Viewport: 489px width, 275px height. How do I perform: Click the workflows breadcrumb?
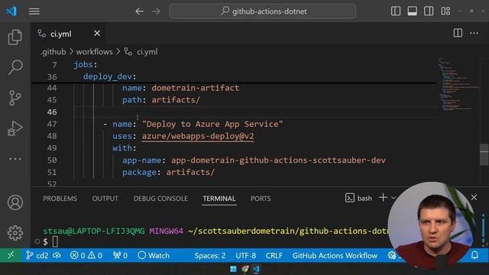95,52
